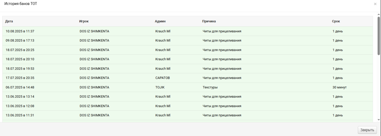381x136 pixels.
Task: Click admin name TOJIK
Action: 160,87
